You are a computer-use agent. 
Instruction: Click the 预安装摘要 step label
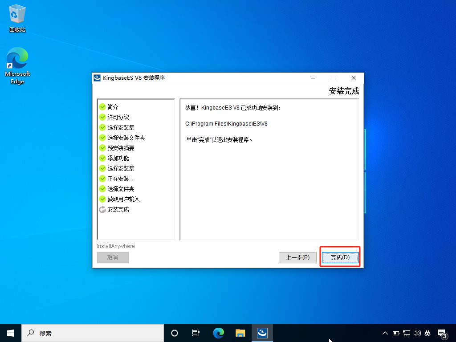point(121,148)
